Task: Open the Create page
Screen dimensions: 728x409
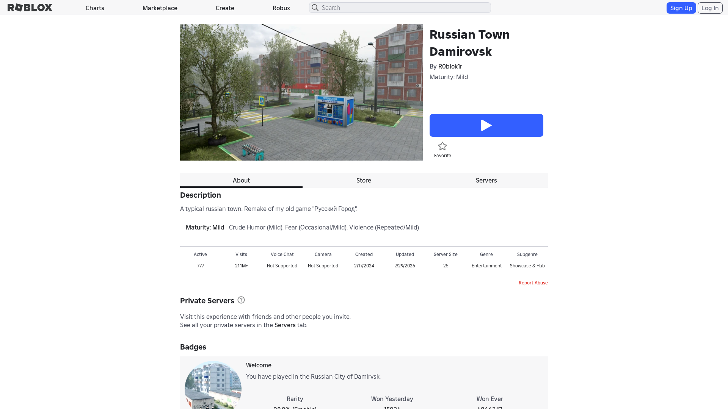Action: click(225, 8)
